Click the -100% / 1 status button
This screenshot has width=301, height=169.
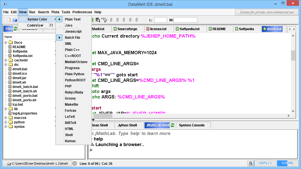coord(265,163)
